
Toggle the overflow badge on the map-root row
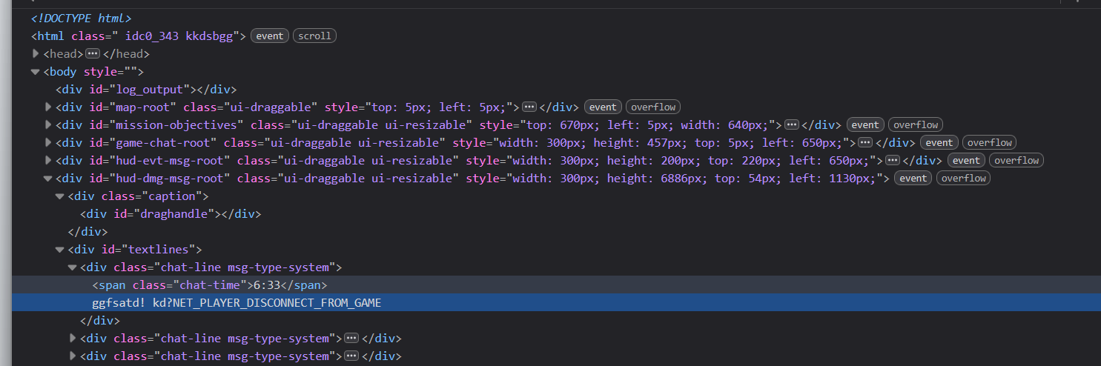(653, 107)
